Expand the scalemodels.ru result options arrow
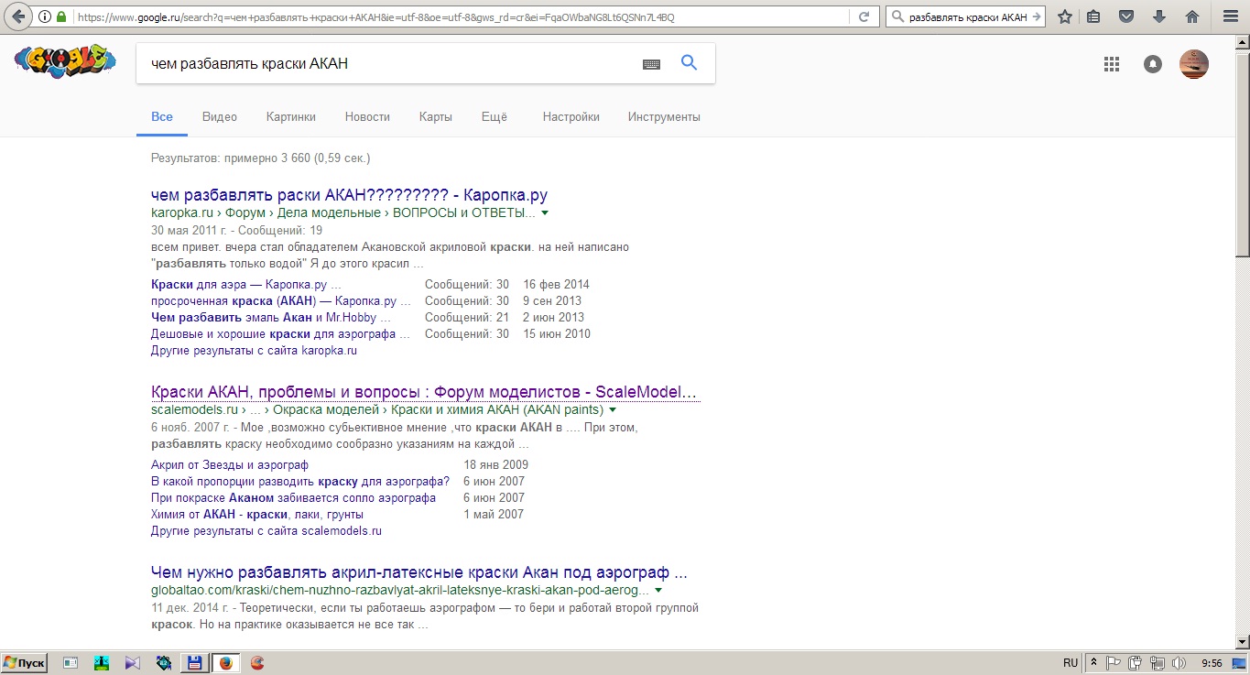Screen dimensions: 1250x675 point(613,410)
